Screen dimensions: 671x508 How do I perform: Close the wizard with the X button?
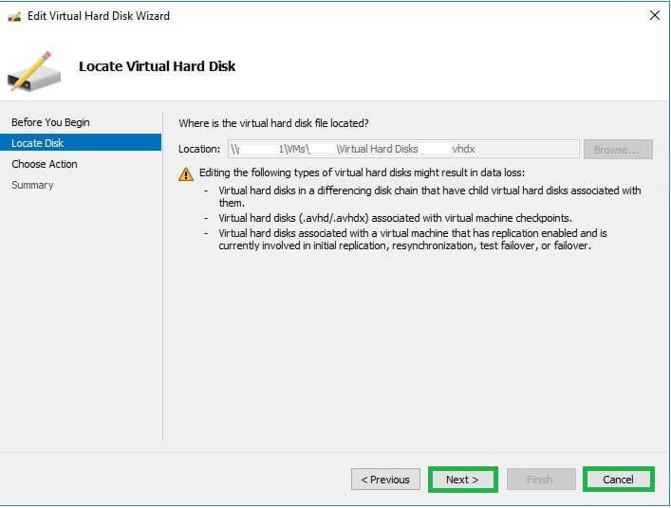tap(654, 16)
